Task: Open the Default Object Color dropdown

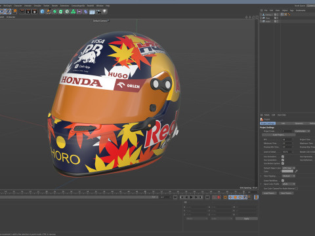Action: click(288, 168)
